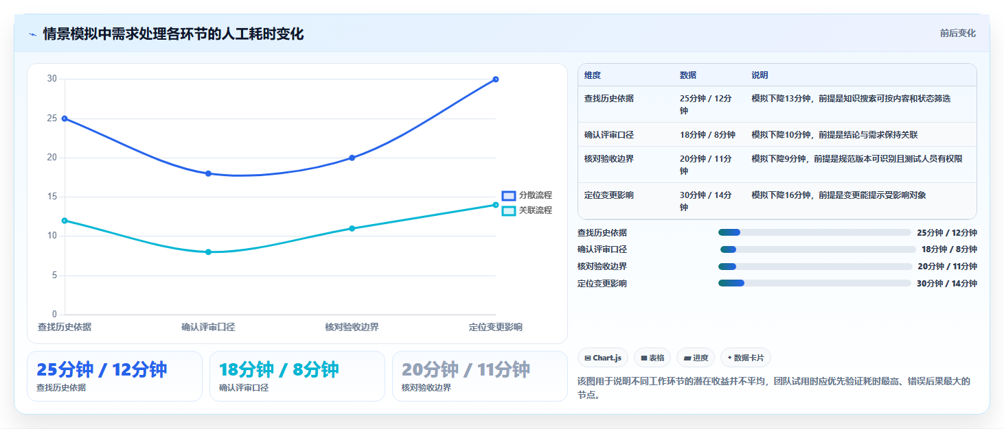Click the 数据 column header
The image size is (1004, 429).
[688, 75]
